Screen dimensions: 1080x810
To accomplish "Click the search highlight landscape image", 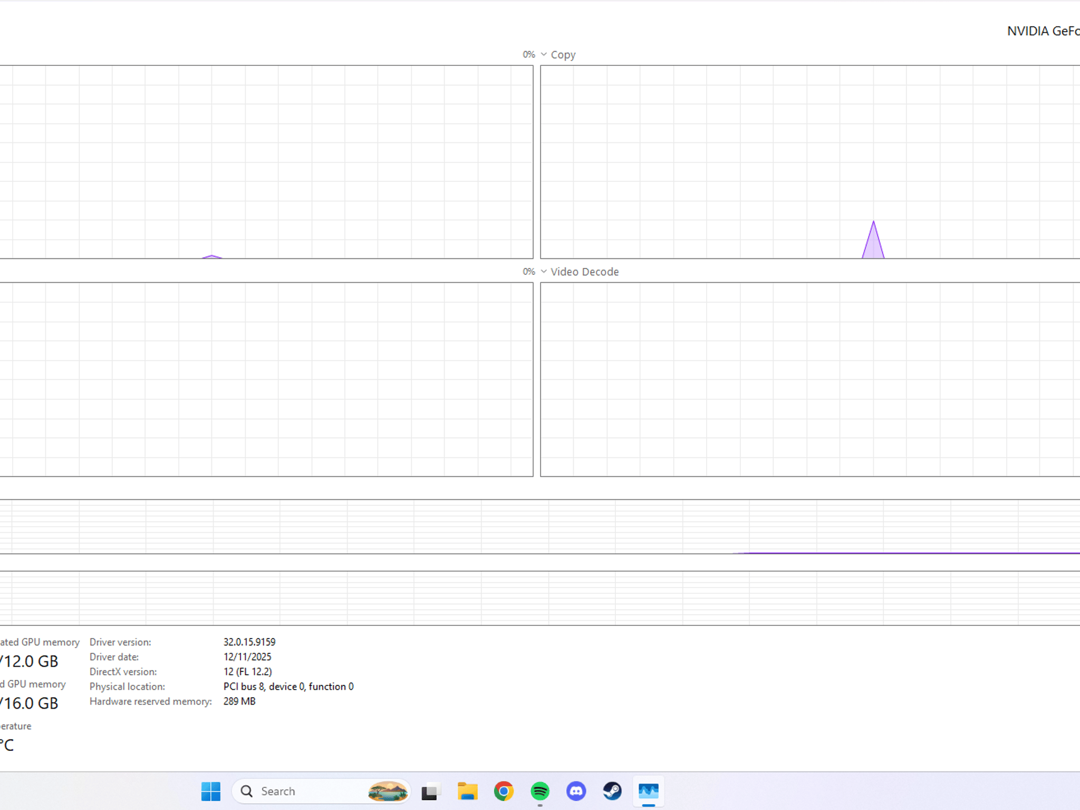I will (x=388, y=791).
